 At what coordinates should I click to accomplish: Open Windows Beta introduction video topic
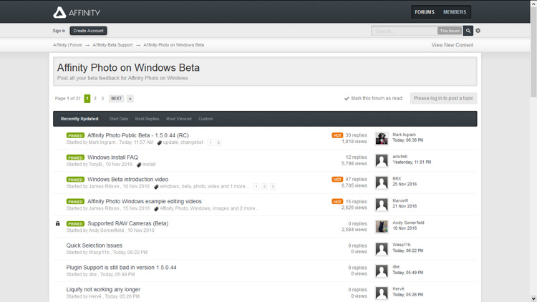point(127,180)
